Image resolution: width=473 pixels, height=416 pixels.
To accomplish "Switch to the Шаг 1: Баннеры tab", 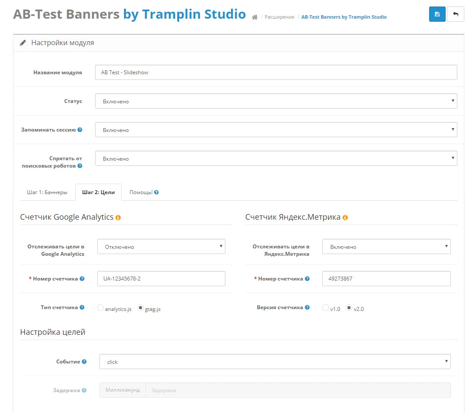I will point(47,192).
